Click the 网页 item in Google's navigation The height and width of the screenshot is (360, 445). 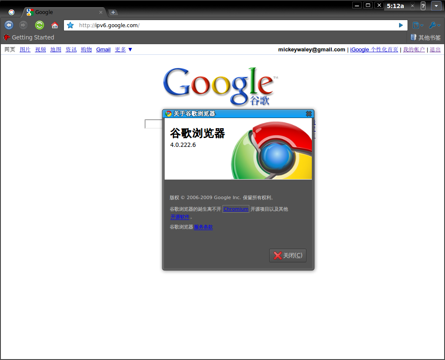click(x=10, y=50)
